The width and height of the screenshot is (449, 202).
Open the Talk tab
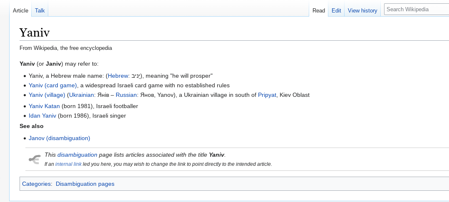40,10
